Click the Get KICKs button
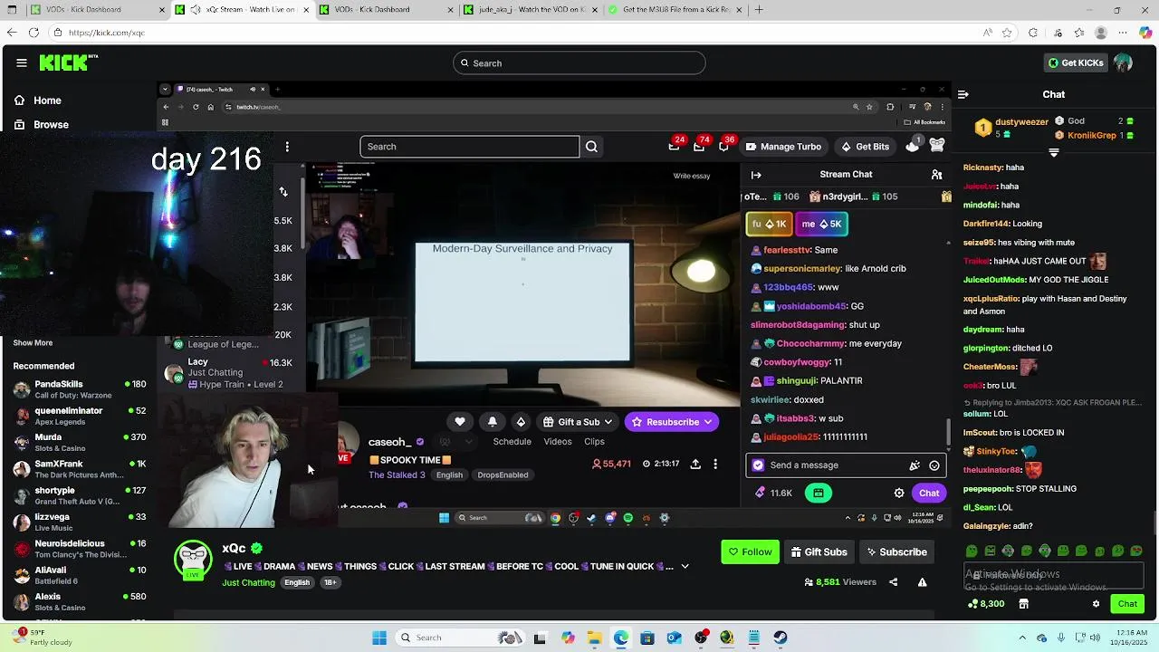The width and height of the screenshot is (1159, 652). (x=1076, y=62)
